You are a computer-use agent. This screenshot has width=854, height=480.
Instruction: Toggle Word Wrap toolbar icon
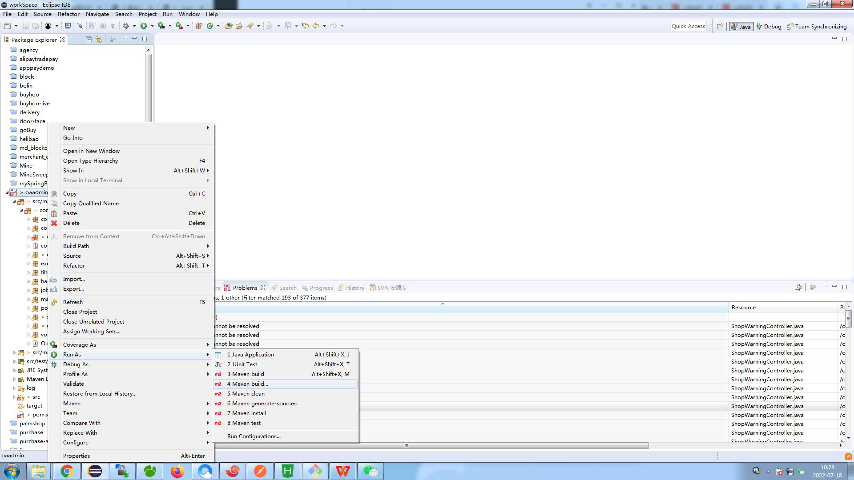coord(93,26)
